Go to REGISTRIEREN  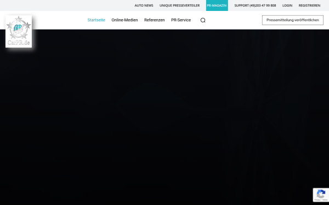[309, 5]
